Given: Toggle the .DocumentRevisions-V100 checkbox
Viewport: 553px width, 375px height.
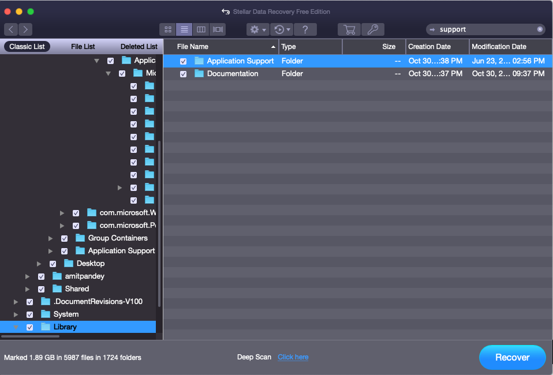Looking at the screenshot, I should click(29, 302).
